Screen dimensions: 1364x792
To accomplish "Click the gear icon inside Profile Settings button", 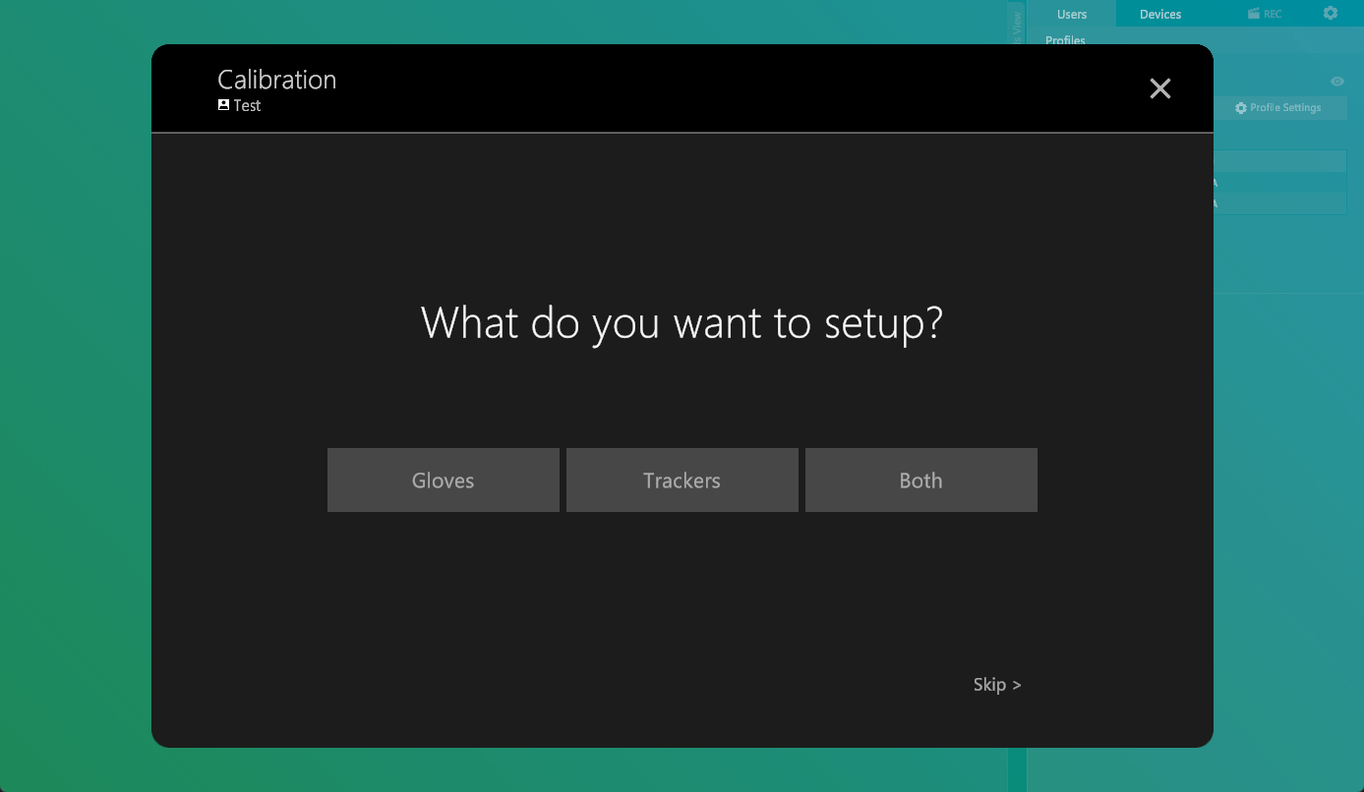I will pos(1241,108).
